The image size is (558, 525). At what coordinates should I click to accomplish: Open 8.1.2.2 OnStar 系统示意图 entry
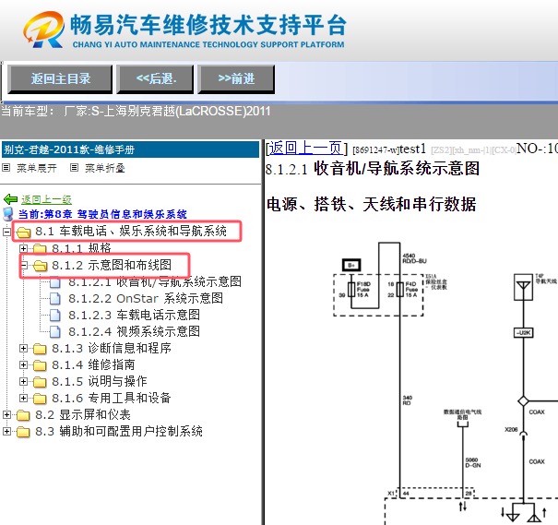coord(146,298)
